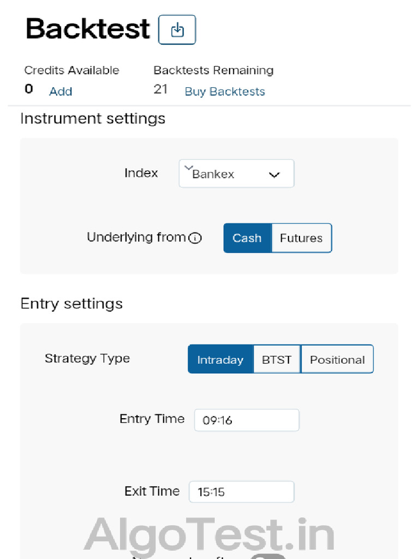Click the download icon beside Backtest title

click(x=177, y=30)
